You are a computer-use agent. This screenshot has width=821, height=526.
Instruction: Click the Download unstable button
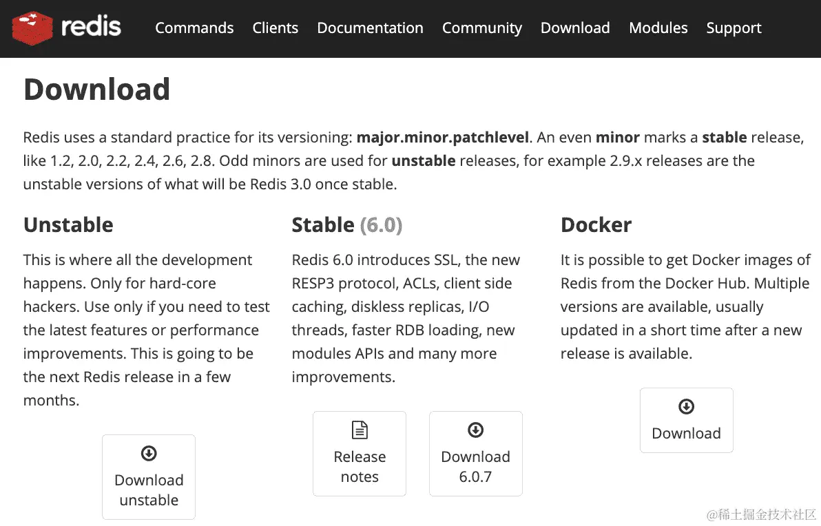click(149, 476)
